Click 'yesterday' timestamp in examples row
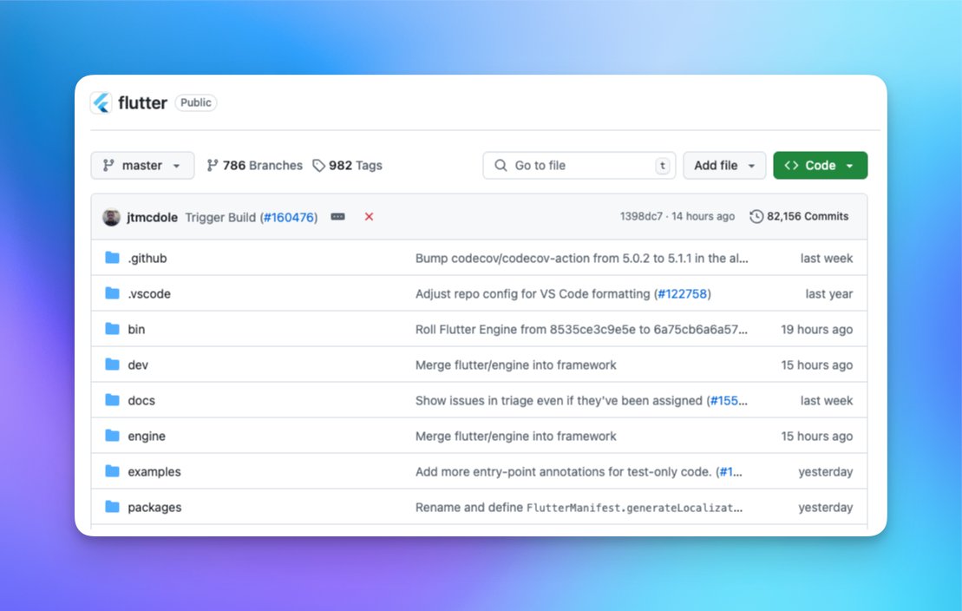Screen dimensions: 962x611 (825, 472)
